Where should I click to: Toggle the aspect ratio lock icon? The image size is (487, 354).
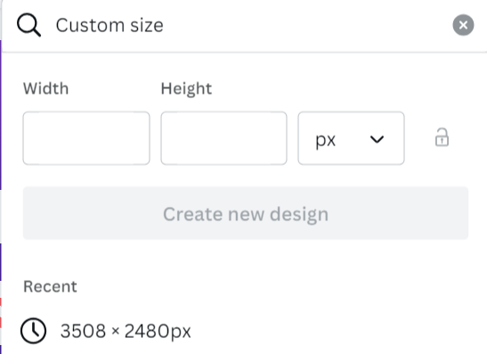(442, 137)
